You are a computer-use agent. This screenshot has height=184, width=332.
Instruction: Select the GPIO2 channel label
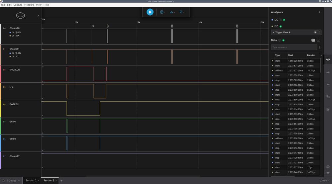(x=13, y=139)
